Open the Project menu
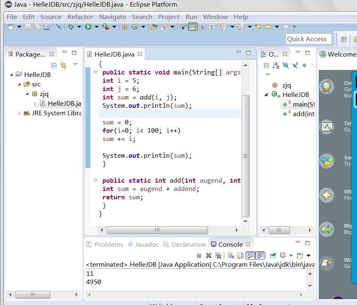The width and height of the screenshot is (357, 305). coord(169,17)
